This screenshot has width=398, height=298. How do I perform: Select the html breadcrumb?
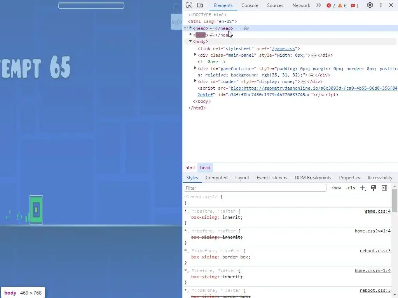click(x=190, y=168)
